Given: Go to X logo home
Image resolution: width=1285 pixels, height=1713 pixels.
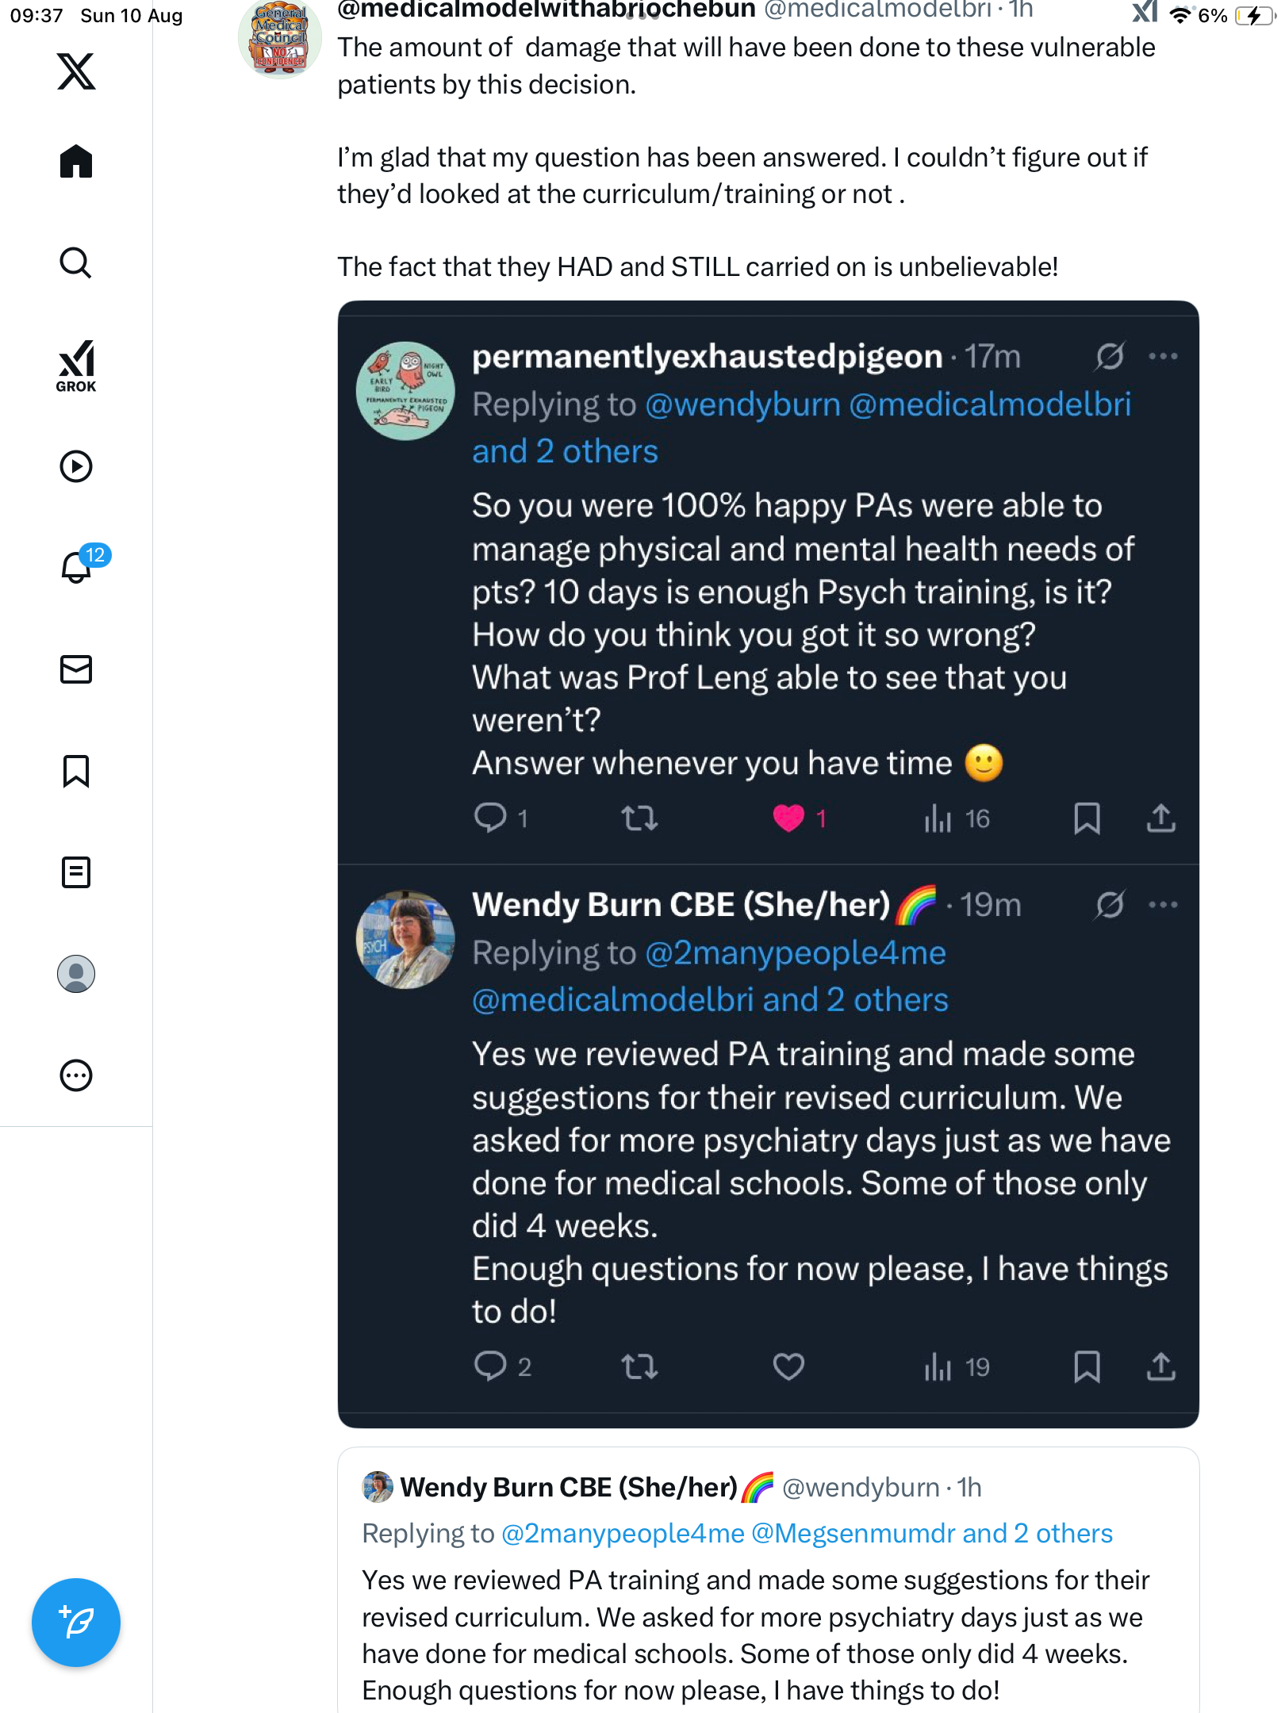Looking at the screenshot, I should 76,71.
